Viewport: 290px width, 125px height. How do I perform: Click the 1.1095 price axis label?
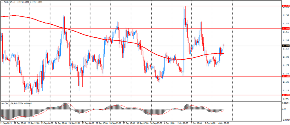pyautogui.click(x=285, y=99)
